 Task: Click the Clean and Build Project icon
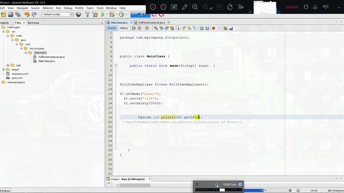[x=95, y=14]
